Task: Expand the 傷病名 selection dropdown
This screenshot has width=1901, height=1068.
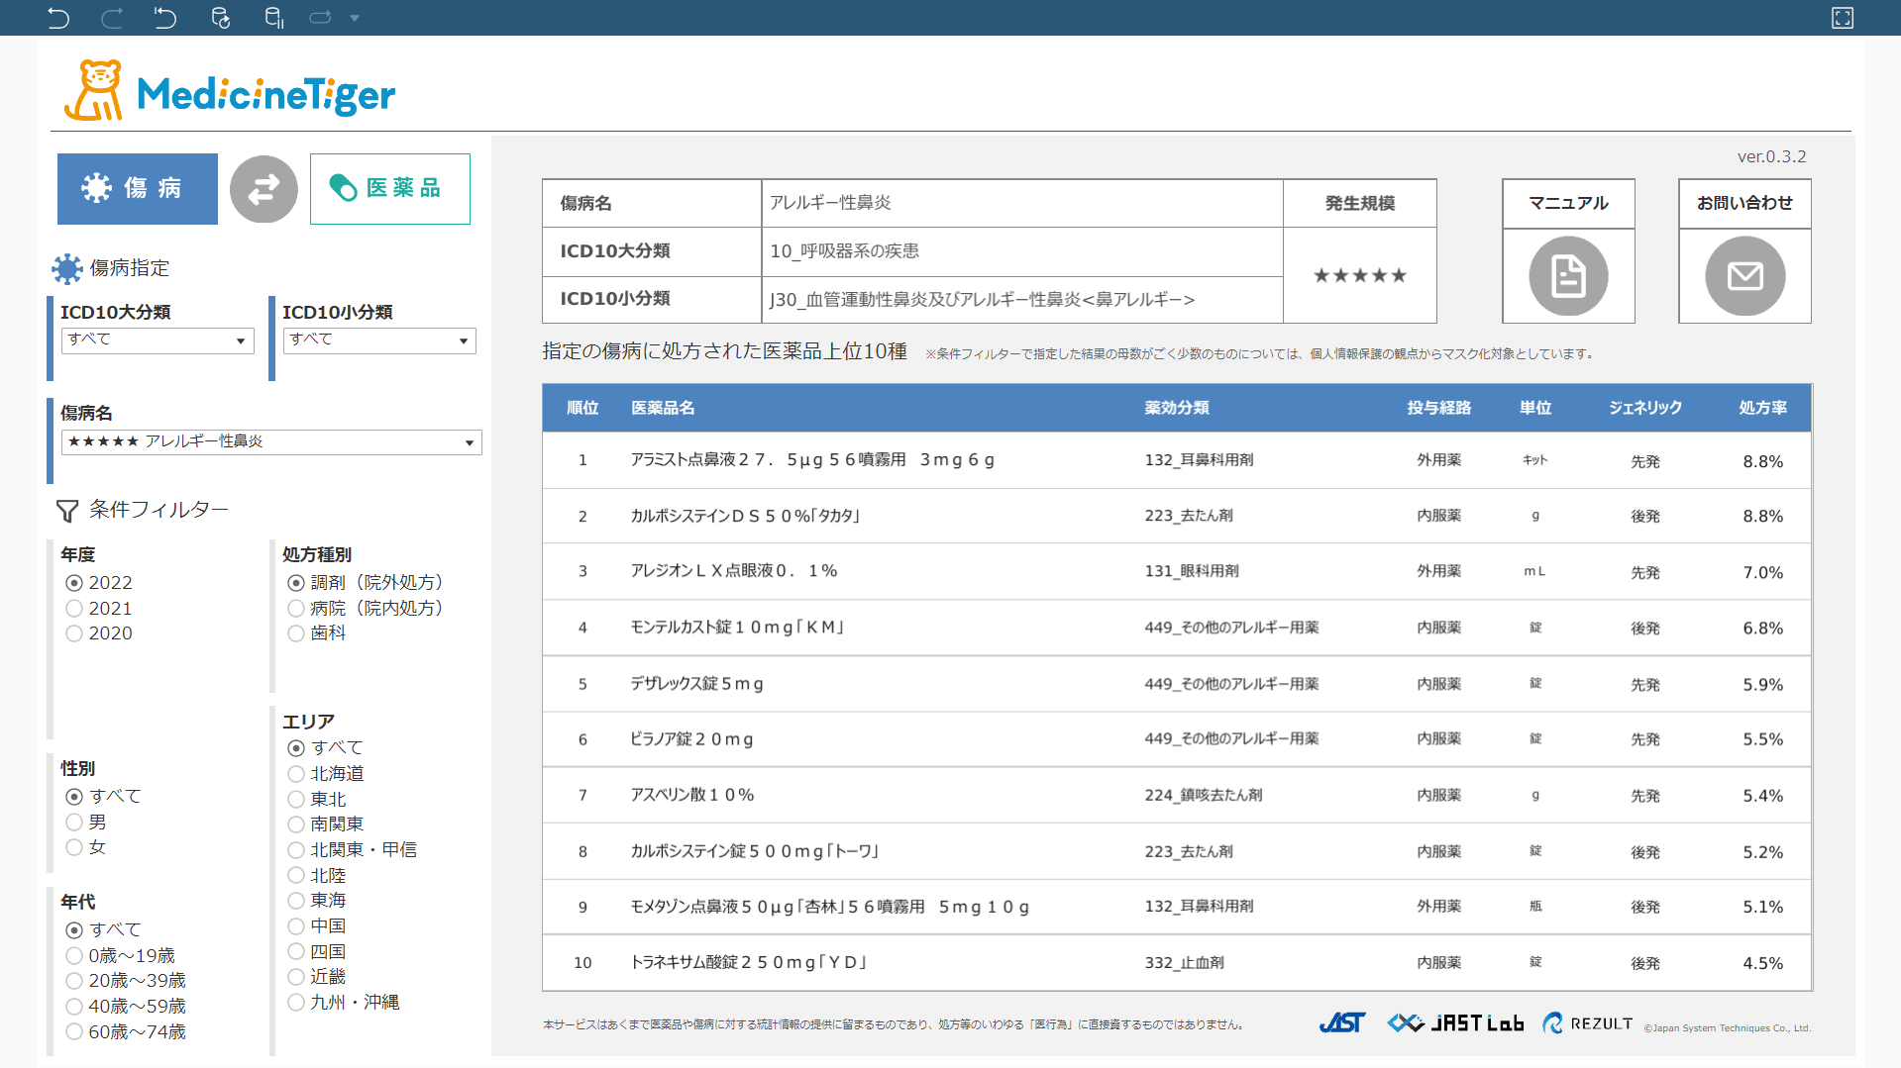Action: point(271,442)
